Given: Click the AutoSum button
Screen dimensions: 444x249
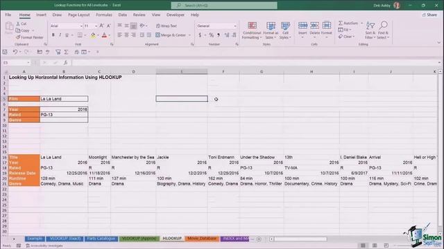Looking at the screenshot, I should (348, 23).
